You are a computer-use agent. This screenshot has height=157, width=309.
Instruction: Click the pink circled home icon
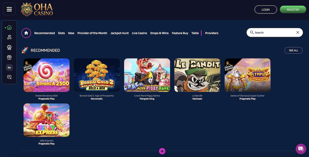point(26,33)
